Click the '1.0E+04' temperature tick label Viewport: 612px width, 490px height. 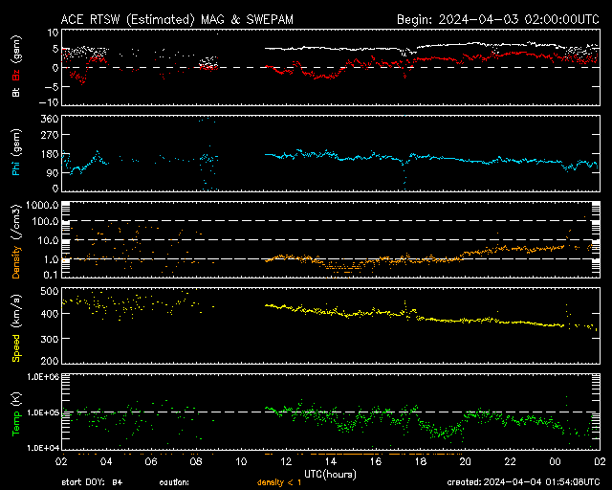coord(43,448)
